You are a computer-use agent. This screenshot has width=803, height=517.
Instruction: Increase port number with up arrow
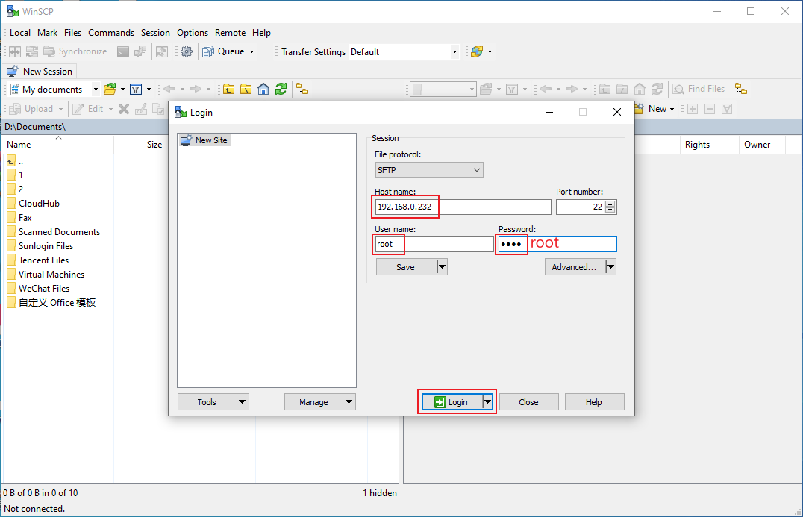click(x=611, y=204)
